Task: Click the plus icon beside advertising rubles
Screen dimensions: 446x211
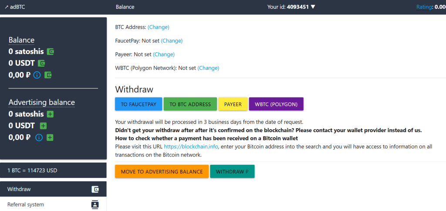Action: pyautogui.click(x=50, y=137)
